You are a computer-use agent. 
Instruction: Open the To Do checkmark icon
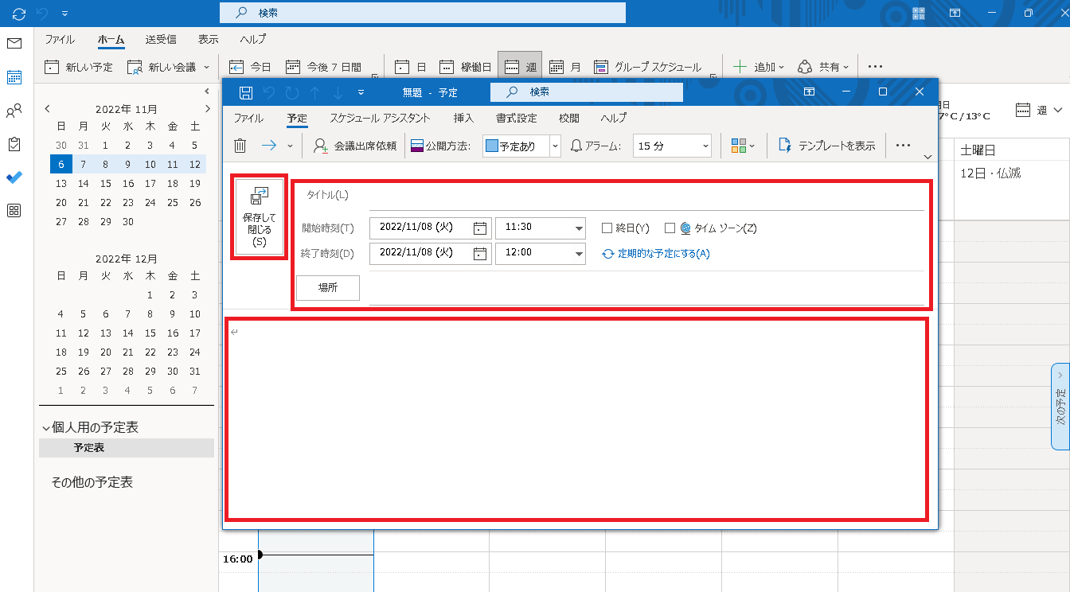[14, 177]
